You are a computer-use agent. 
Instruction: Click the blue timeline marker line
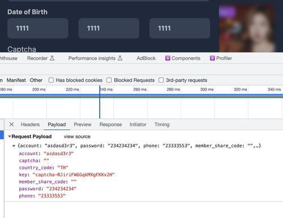click(x=100, y=106)
